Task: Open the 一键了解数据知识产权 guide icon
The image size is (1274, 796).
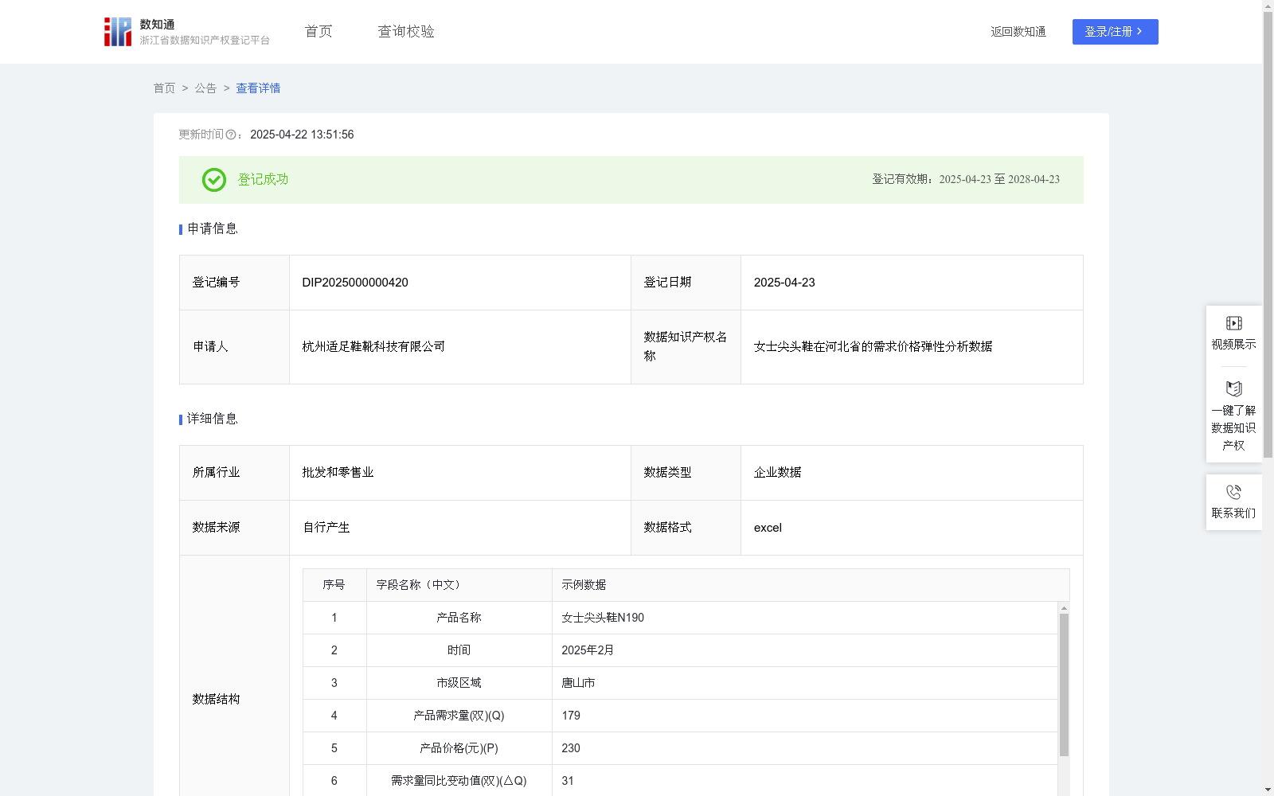Action: coord(1233,388)
